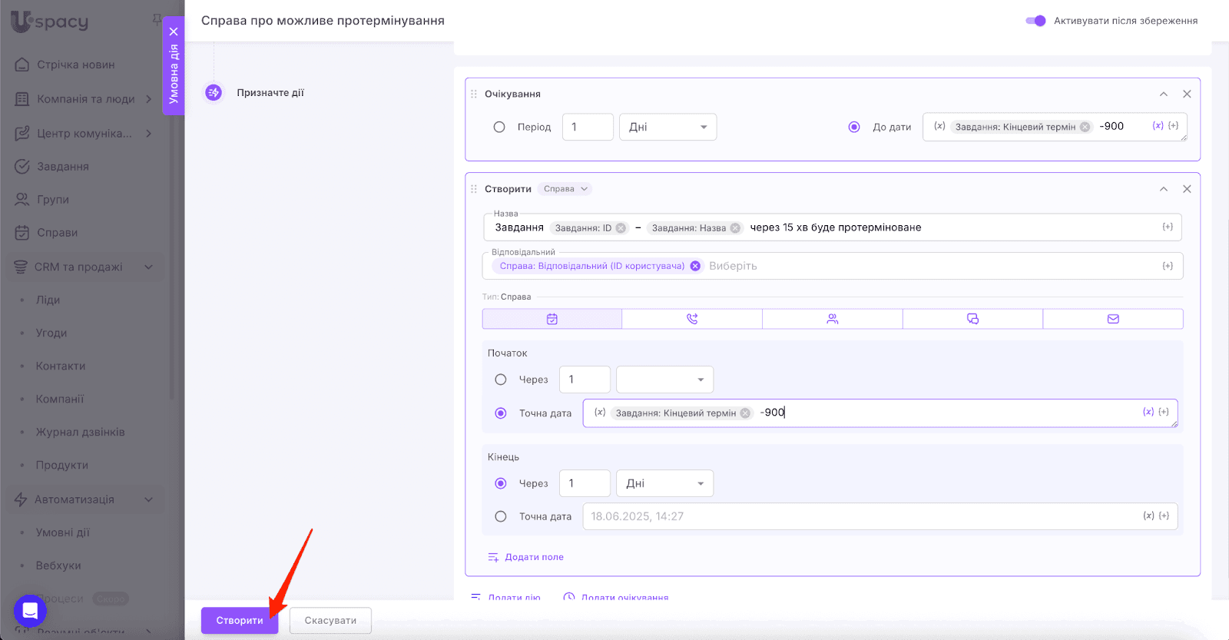Choose the calendar task activity type icon

coord(552,319)
